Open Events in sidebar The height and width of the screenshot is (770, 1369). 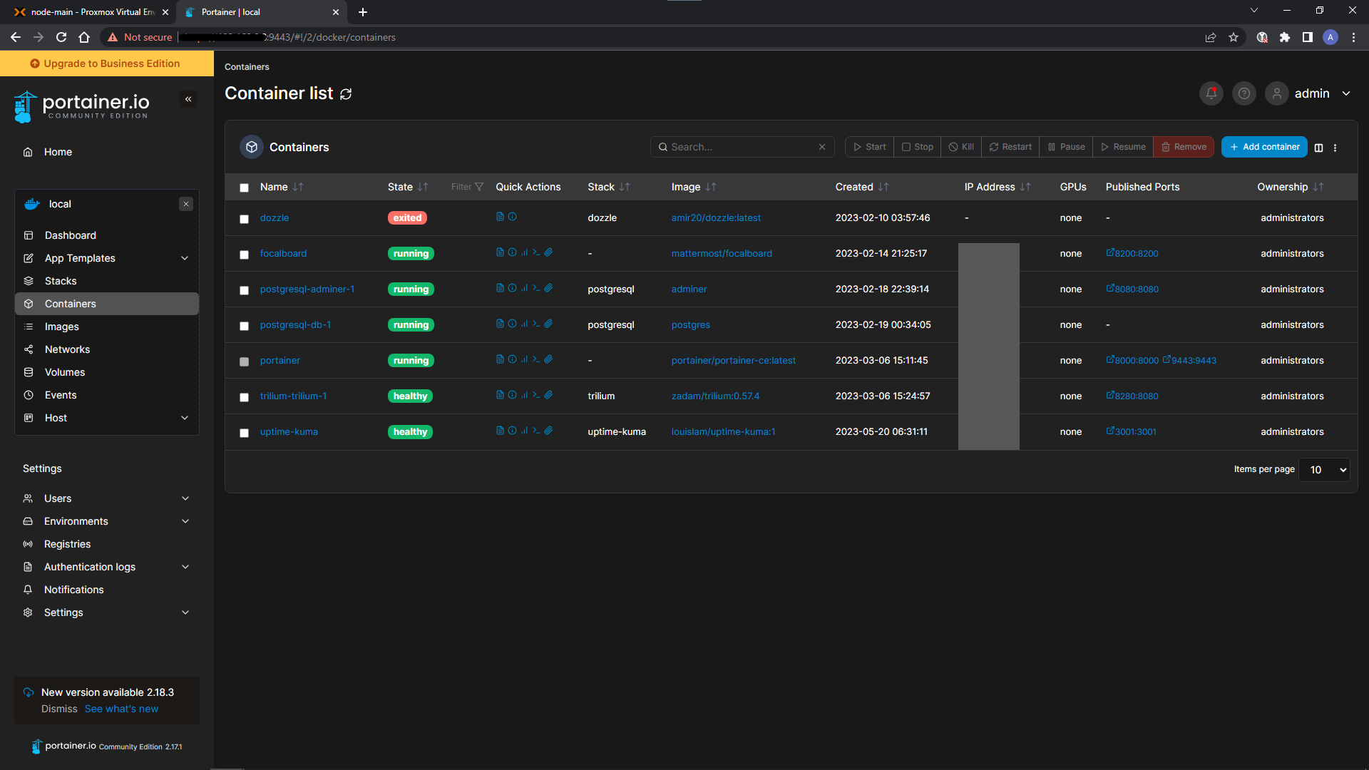(107, 395)
